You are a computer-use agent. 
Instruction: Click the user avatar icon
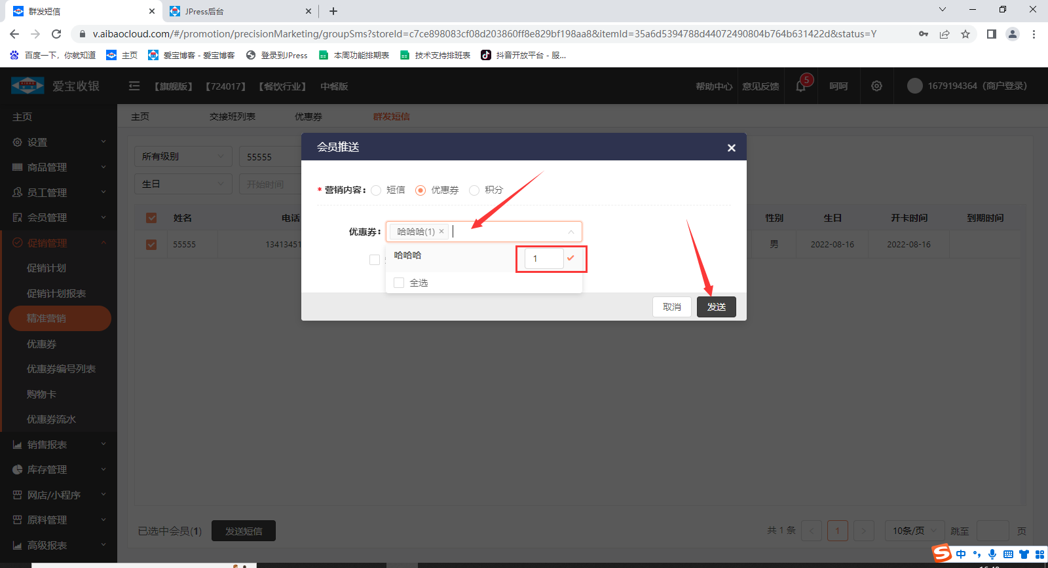915,86
